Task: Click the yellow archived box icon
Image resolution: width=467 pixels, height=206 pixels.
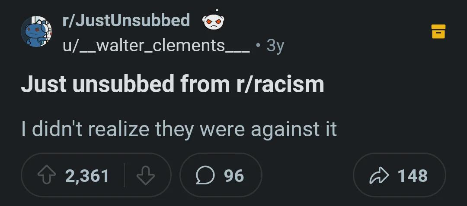Action: point(438,31)
